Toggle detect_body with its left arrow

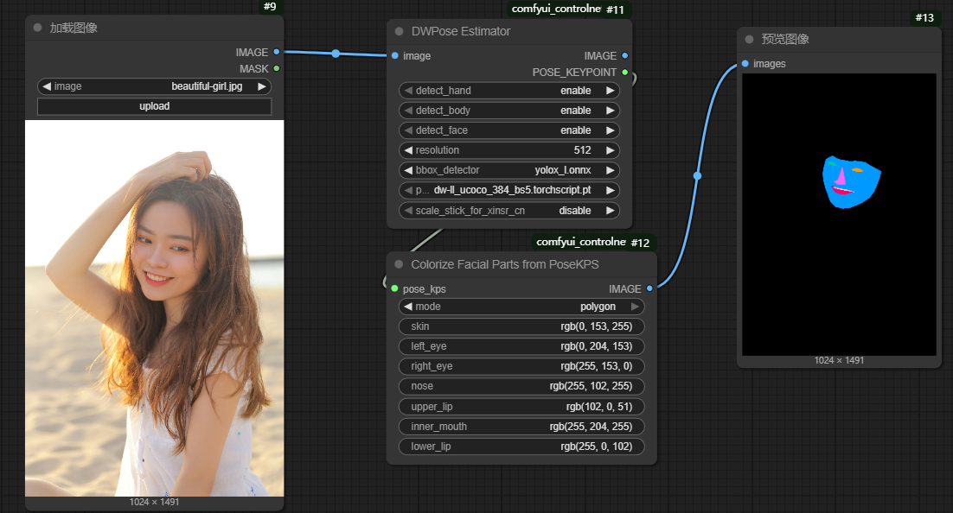(407, 111)
